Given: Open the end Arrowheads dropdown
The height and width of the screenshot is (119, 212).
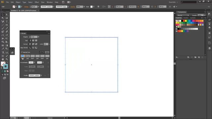Looking at the screenshot, I should [x=43, y=62].
